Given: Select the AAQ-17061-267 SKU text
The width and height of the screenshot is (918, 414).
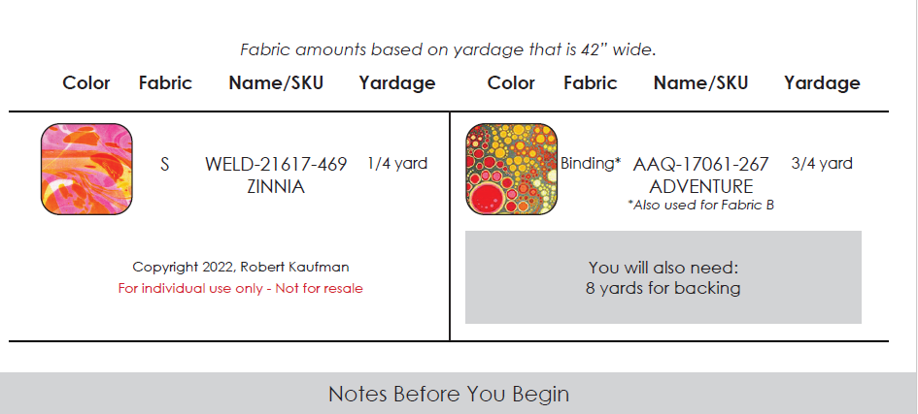Looking at the screenshot, I should (x=700, y=164).
